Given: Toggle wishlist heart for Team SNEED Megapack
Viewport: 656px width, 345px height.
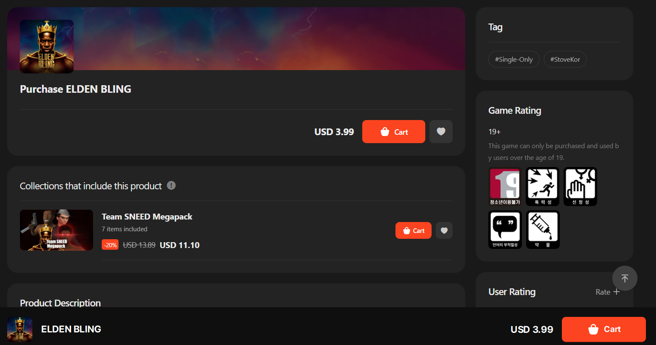Looking at the screenshot, I should point(444,230).
